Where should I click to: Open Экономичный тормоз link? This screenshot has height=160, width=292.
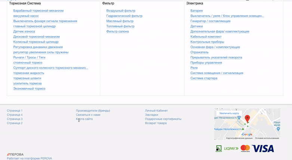point(29,89)
